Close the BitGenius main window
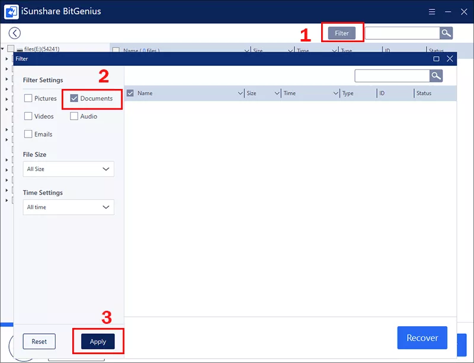Image resolution: width=474 pixels, height=363 pixels. tap(464, 11)
